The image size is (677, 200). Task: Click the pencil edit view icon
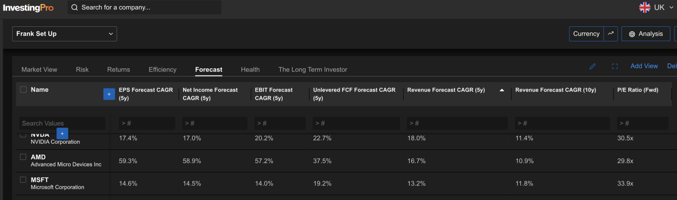pos(593,66)
